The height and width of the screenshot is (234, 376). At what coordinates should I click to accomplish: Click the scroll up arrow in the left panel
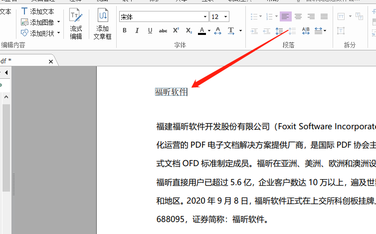click(x=6, y=97)
